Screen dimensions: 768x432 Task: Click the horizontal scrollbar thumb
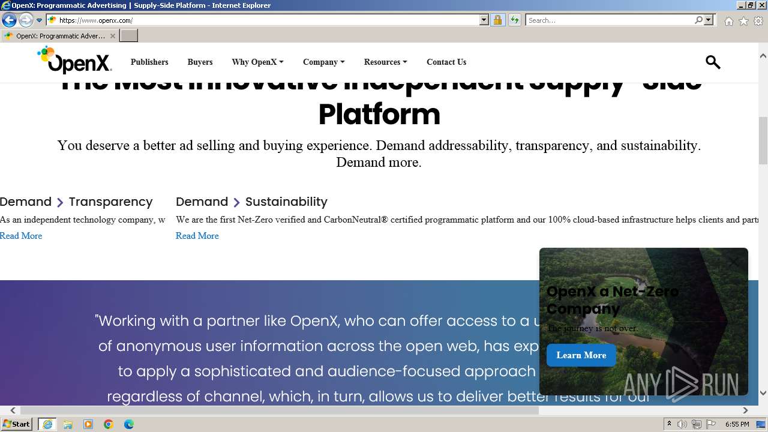pyautogui.click(x=280, y=410)
